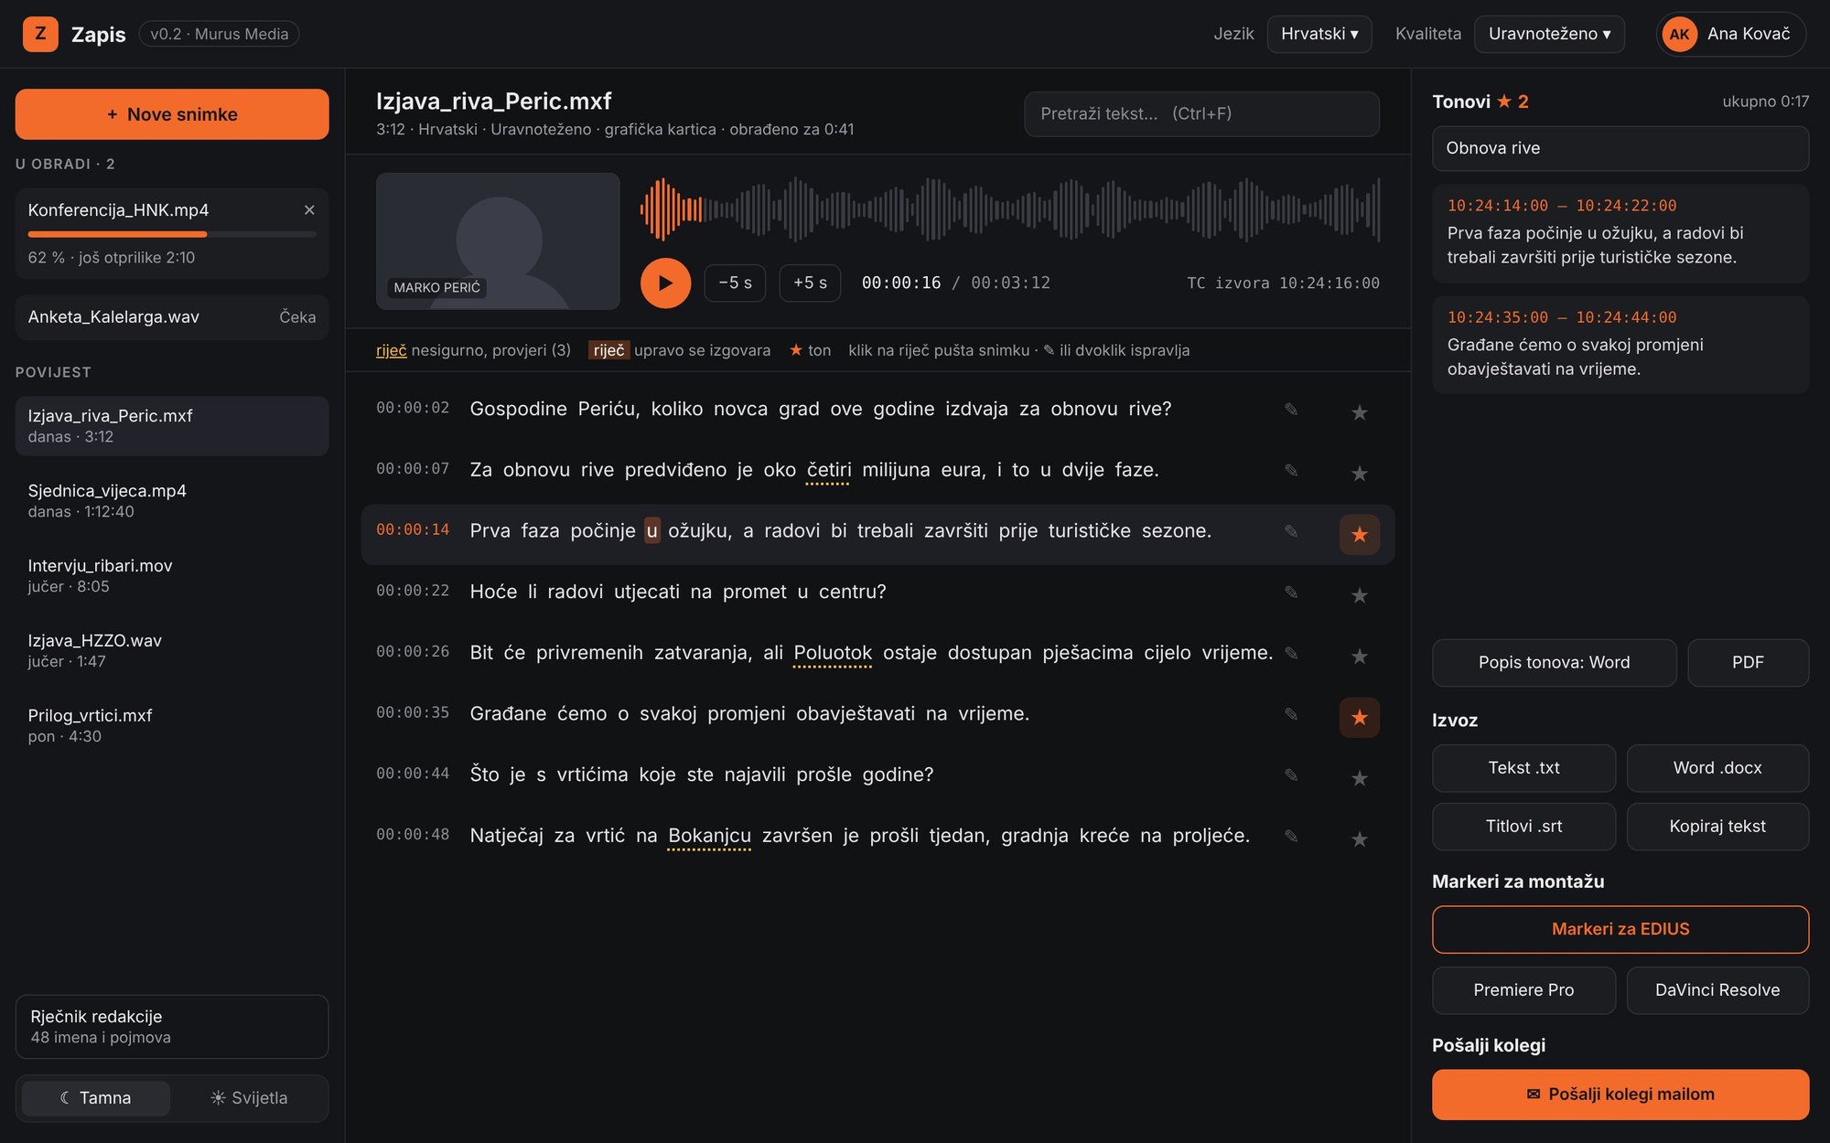Click the uncertain word Poluotok
This screenshot has width=1830, height=1143.
(833, 653)
